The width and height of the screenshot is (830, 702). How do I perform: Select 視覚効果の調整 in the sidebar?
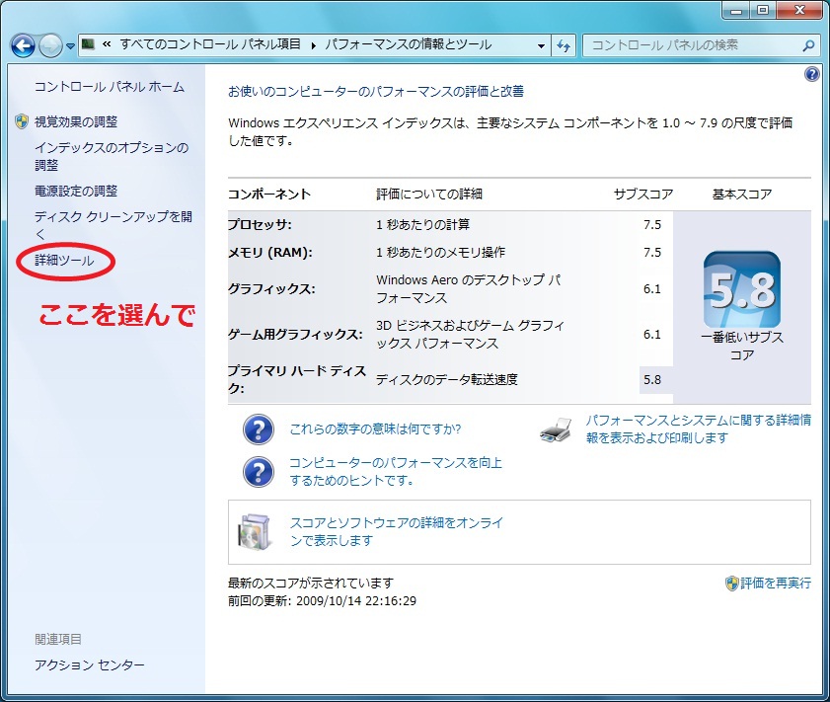[75, 121]
